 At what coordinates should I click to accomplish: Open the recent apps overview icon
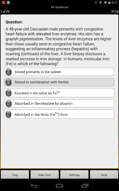[85, 186]
